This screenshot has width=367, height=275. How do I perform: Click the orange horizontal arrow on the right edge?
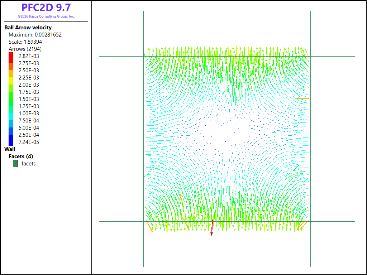302,98
